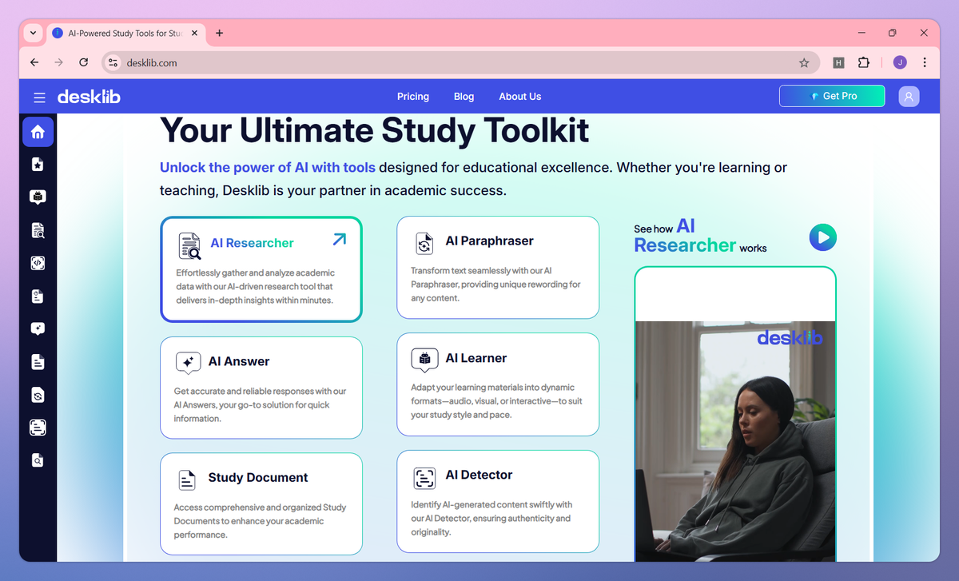Viewport: 959px width, 581px height.
Task: Click the user profile icon beside Get Pro
Action: pyautogui.click(x=909, y=96)
